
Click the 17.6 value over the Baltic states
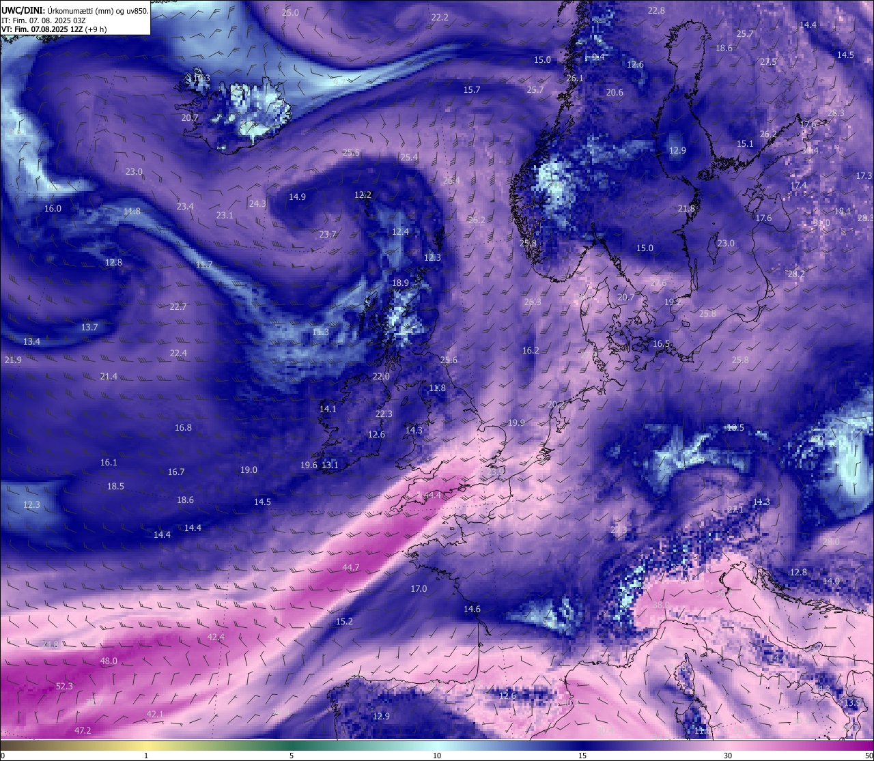click(x=763, y=218)
